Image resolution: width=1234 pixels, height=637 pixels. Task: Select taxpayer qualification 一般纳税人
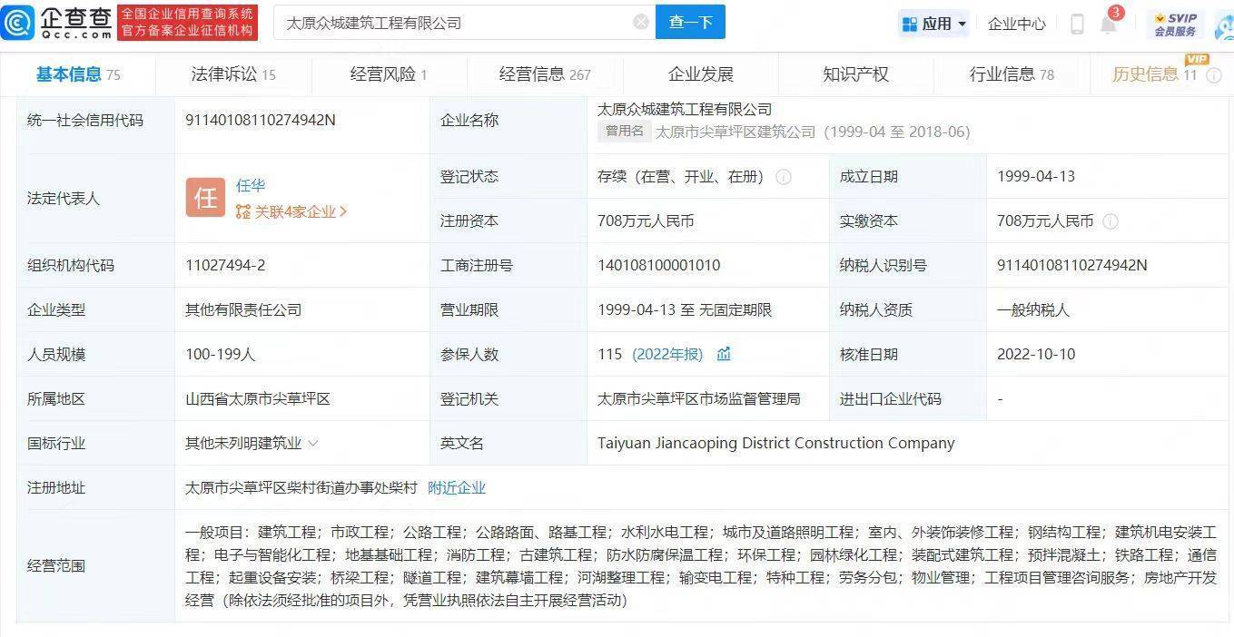click(x=1033, y=310)
